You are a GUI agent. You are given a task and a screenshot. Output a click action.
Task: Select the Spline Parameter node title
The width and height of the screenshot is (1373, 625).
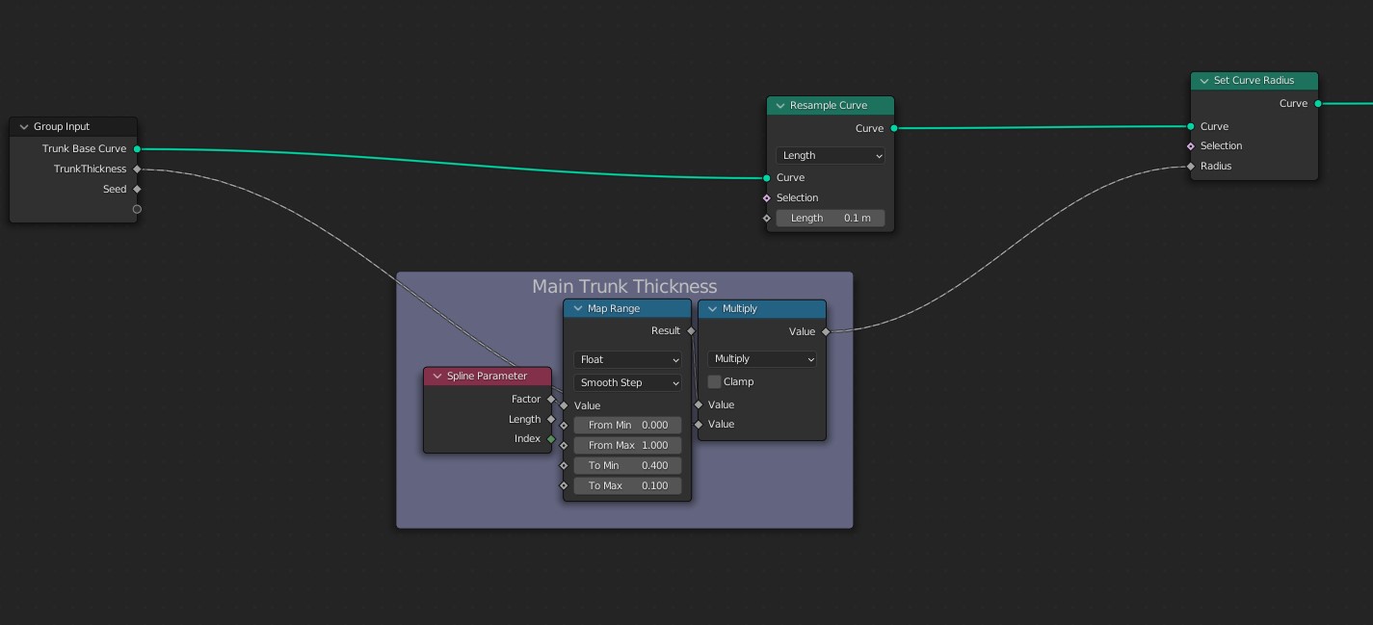click(487, 377)
